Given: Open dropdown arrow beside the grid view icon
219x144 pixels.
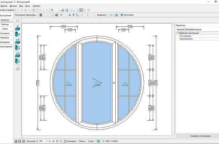Looking at the screenshot, I should pyautogui.click(x=114, y=15).
